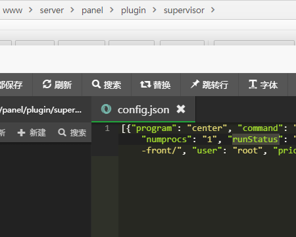Click the "program" key in code

click(x=154, y=128)
